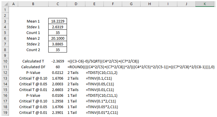The height and width of the screenshot is (117, 217).
Task: Click value 2.6603
Action: pos(58,90)
